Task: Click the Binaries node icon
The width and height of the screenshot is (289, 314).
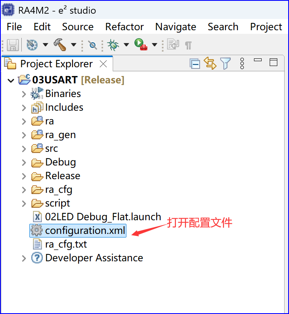Action: 37,93
